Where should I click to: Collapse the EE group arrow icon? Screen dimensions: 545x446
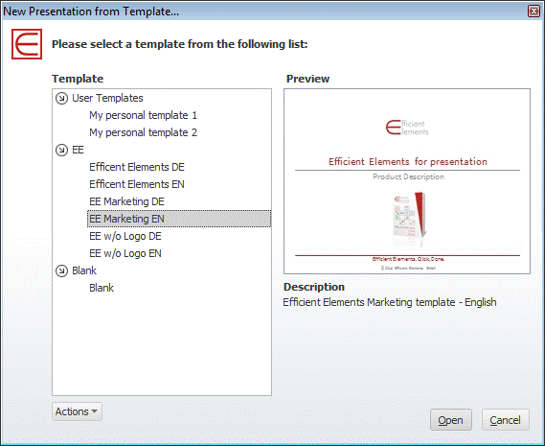pos(61,150)
